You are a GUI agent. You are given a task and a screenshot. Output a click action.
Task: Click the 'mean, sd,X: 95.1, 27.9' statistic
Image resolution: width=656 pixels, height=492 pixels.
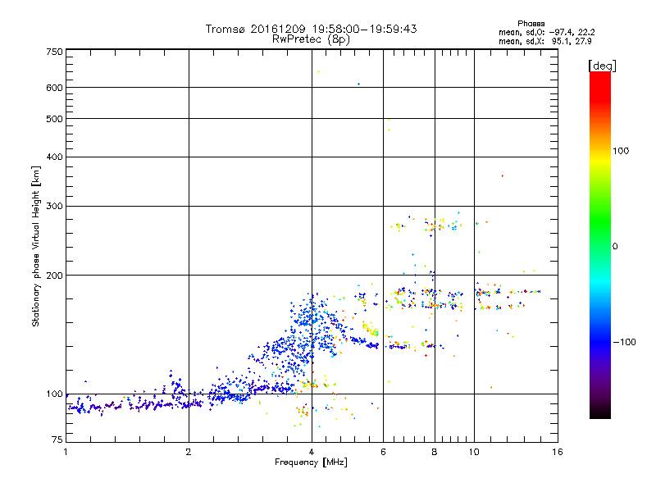point(544,41)
